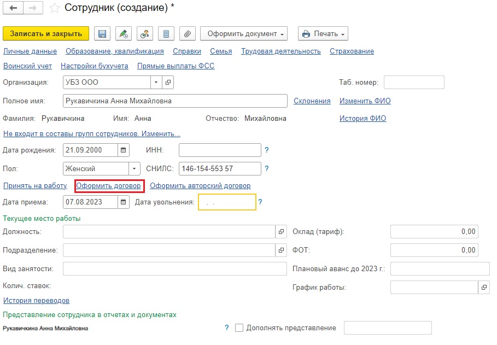497x345 pixels.
Task: Open the Печать dropdown menu
Action: pyautogui.click(x=323, y=33)
